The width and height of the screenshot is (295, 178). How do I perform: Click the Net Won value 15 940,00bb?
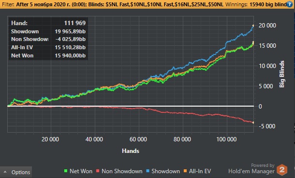pyautogui.click(x=70, y=55)
